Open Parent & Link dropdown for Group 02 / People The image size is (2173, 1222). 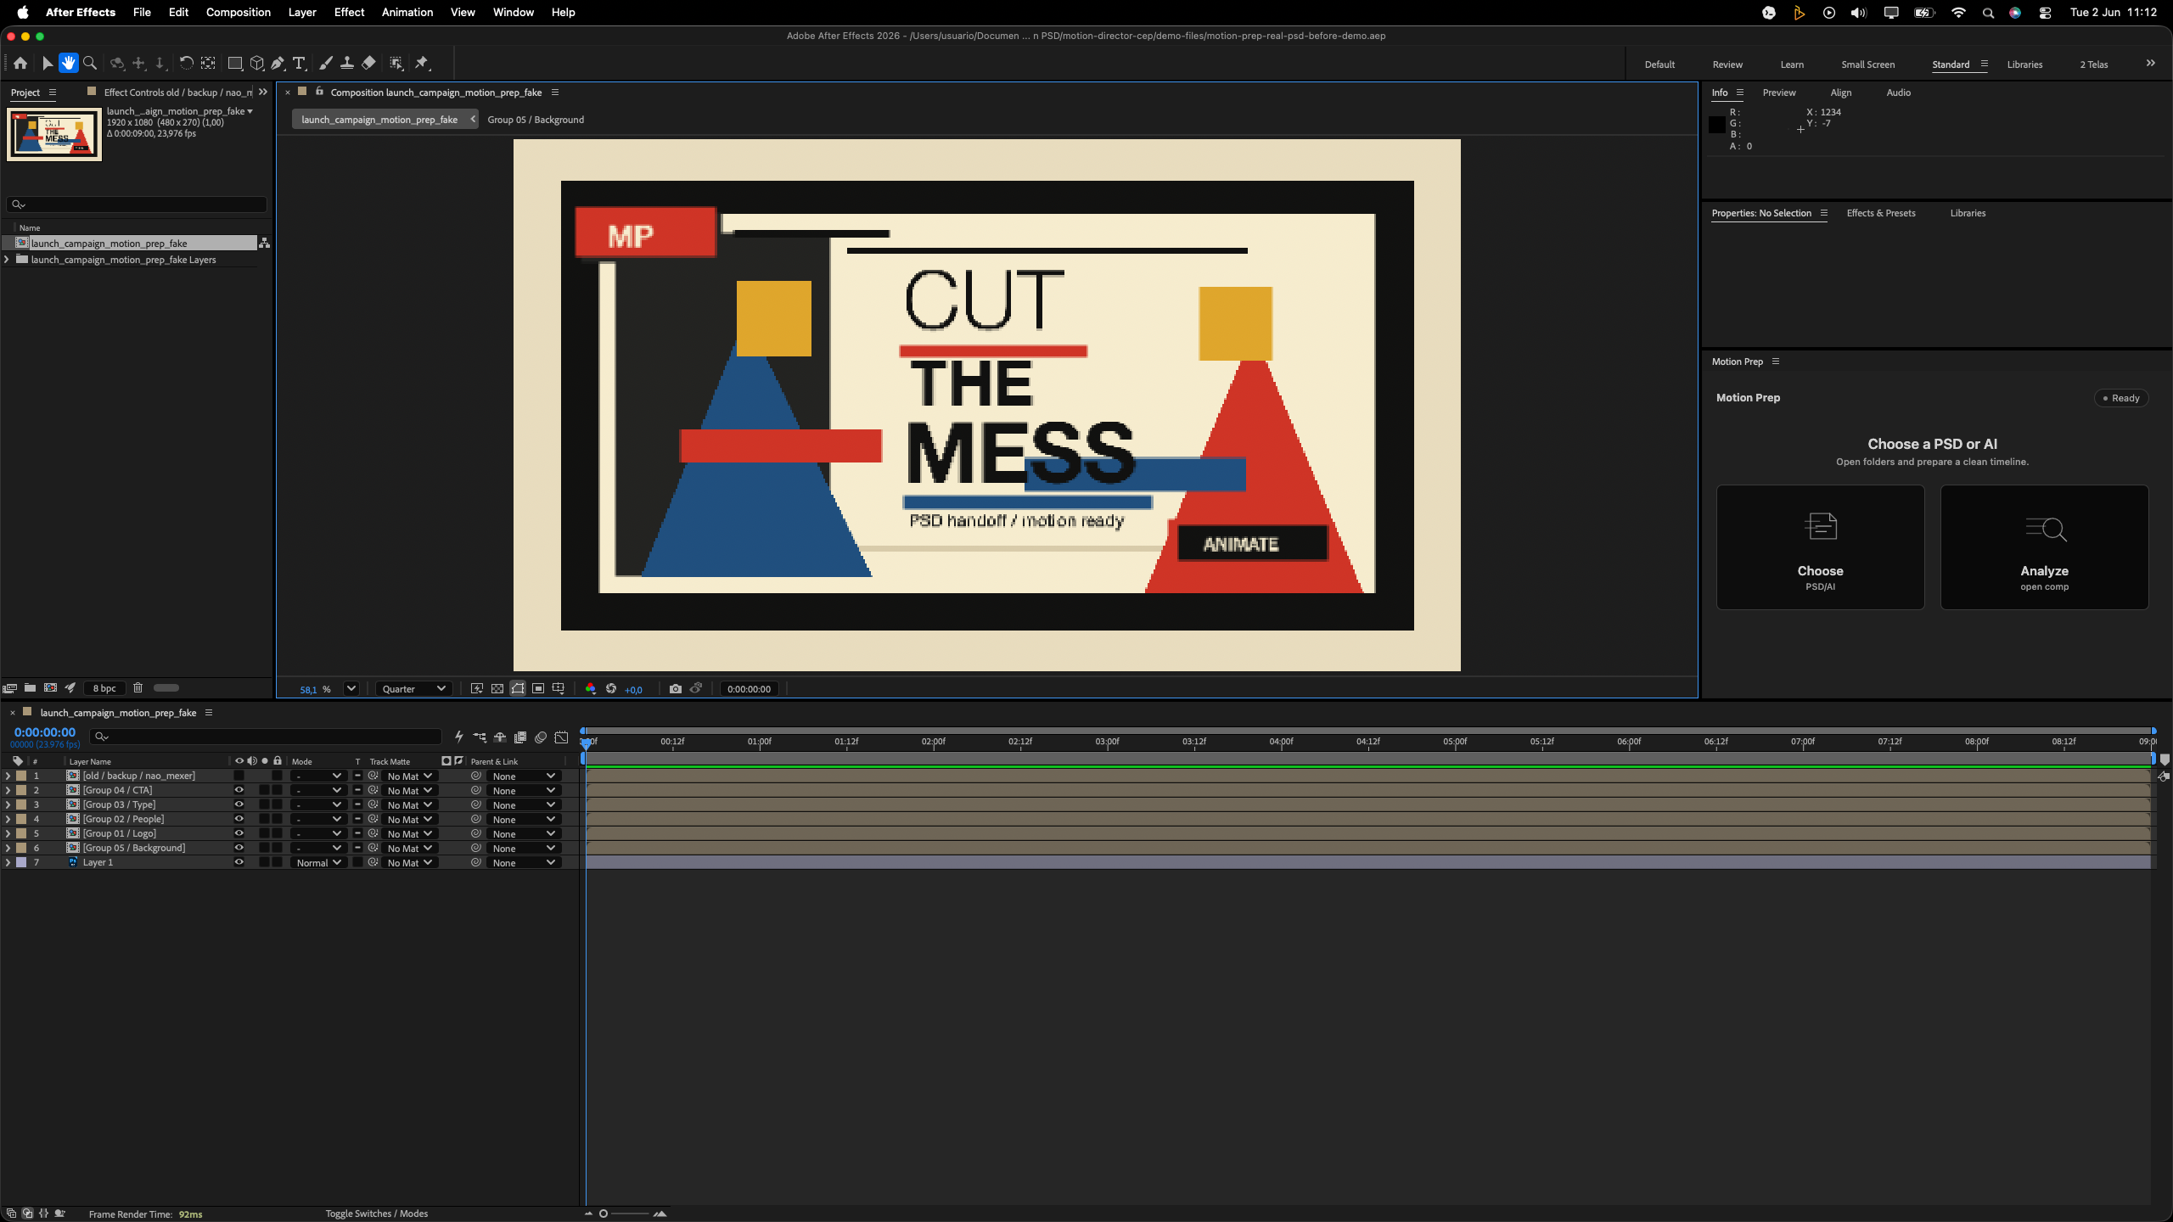click(x=524, y=819)
